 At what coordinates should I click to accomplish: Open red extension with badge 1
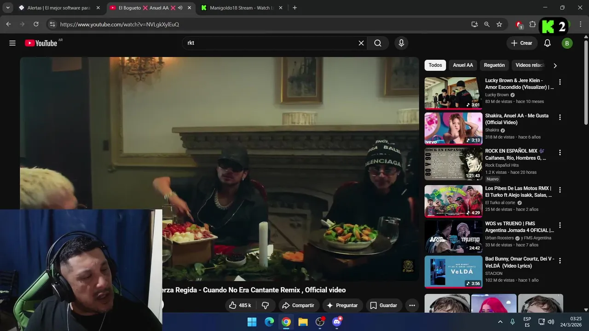click(519, 25)
